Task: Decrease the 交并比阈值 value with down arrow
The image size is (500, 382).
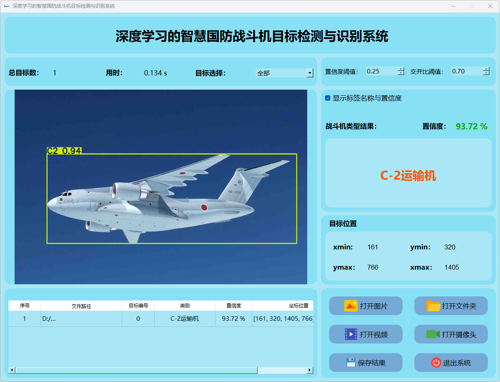Action: pyautogui.click(x=486, y=73)
